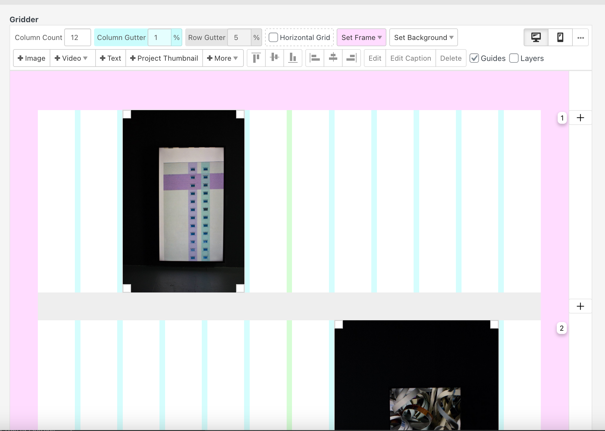Expand the Set Background dropdown
The image size is (605, 431).
point(423,38)
